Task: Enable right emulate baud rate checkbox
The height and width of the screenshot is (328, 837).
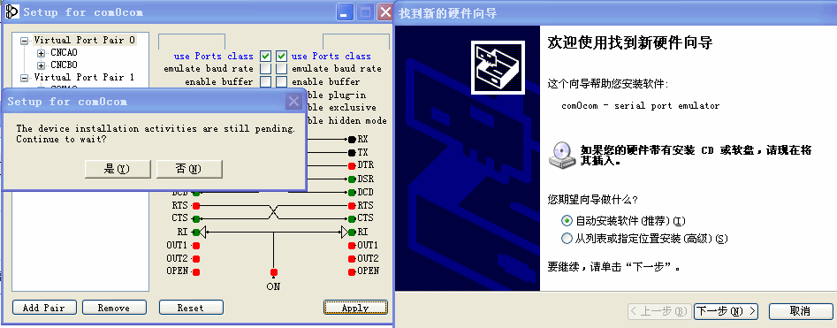Action: pyautogui.click(x=282, y=68)
